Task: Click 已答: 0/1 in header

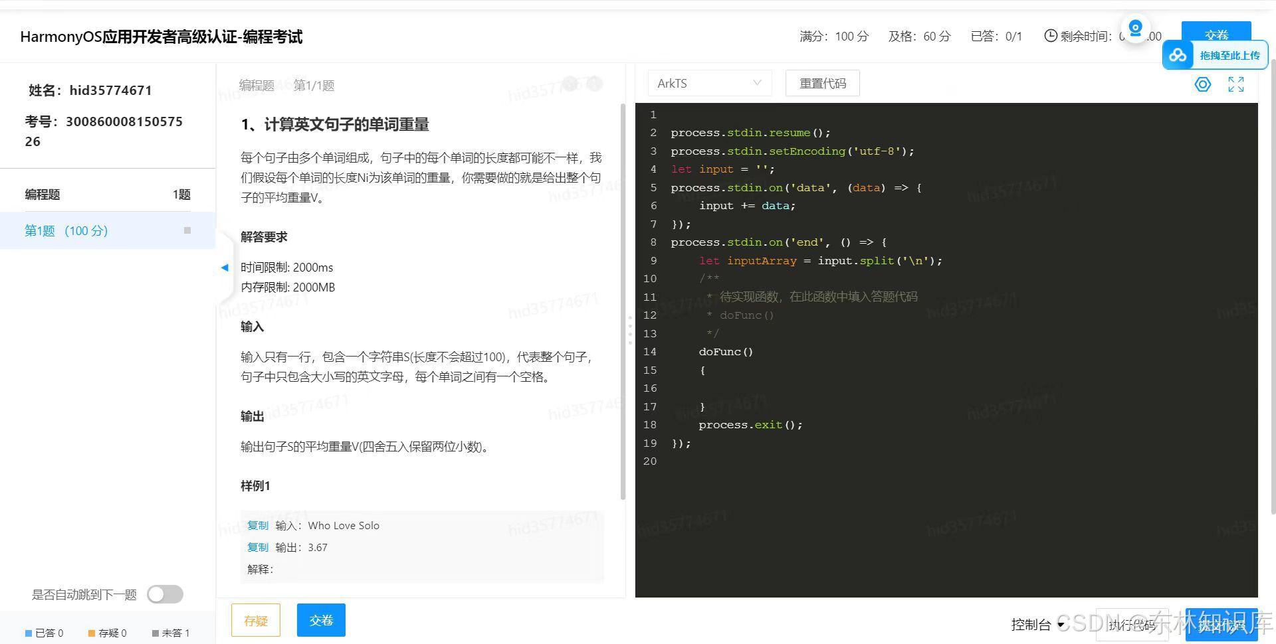Action: coord(996,36)
